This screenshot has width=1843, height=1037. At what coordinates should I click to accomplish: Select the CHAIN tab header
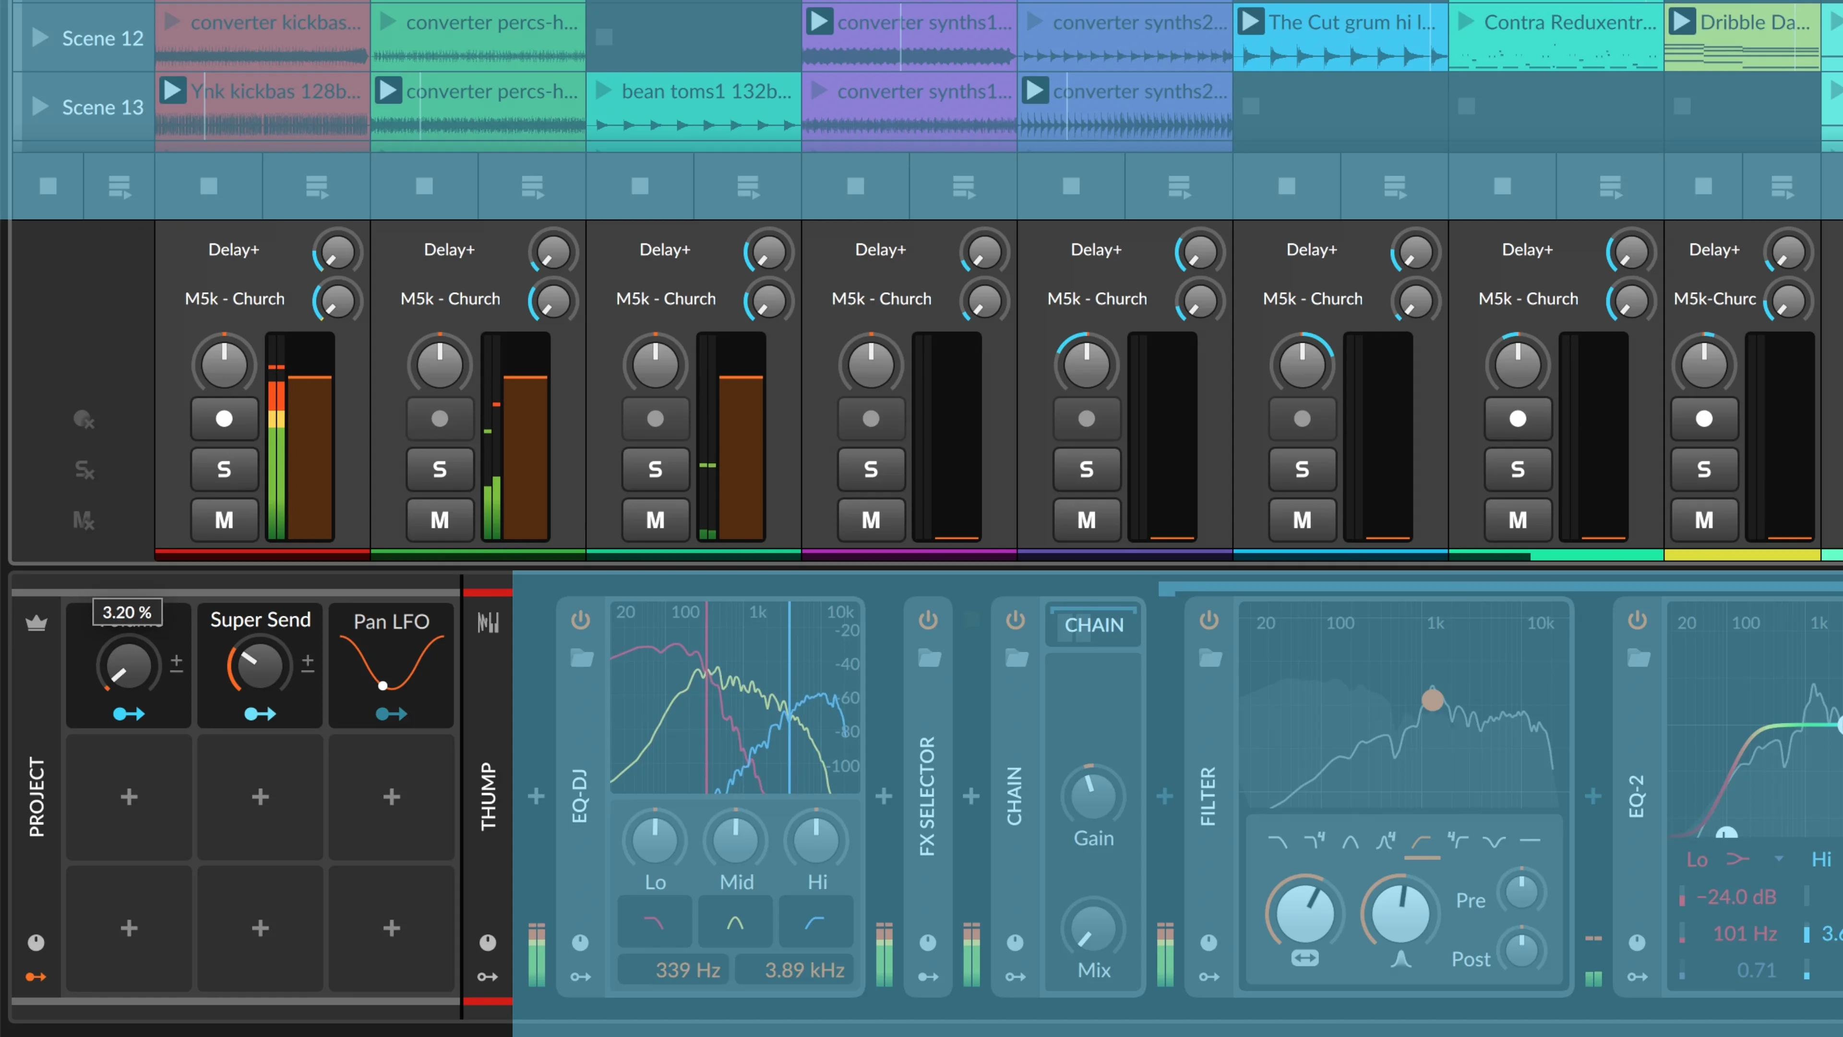click(1093, 625)
